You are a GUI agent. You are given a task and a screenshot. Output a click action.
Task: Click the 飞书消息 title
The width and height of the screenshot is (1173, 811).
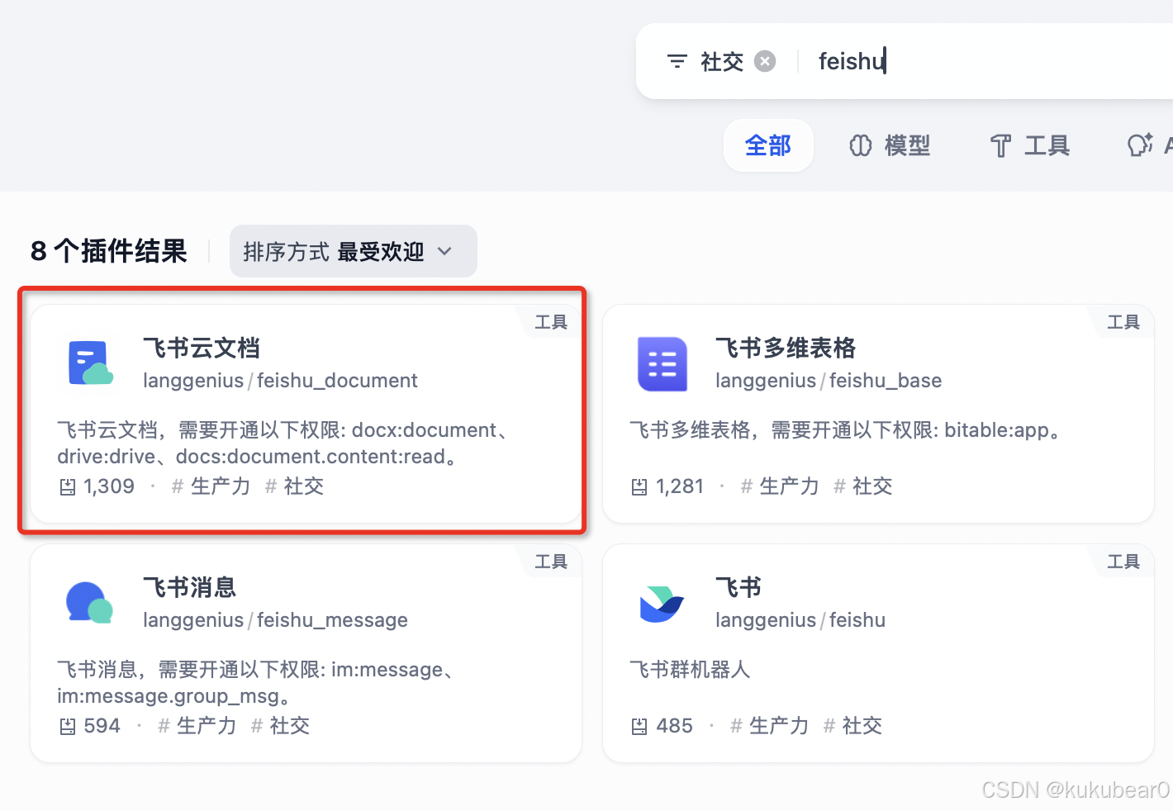pos(190,587)
